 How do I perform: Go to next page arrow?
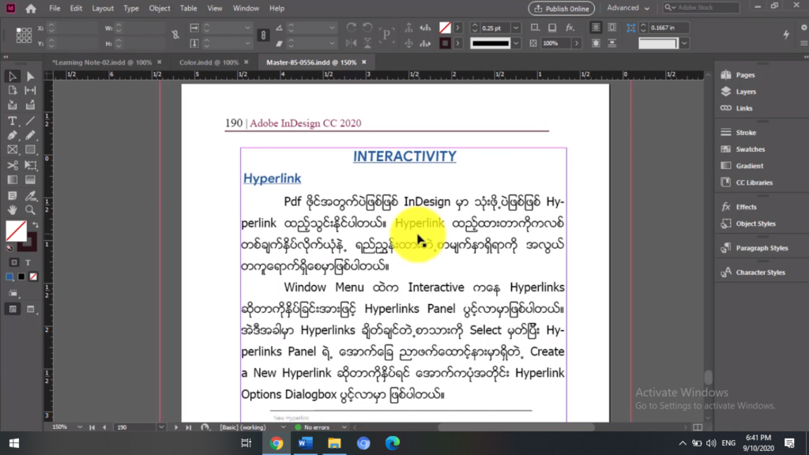[176, 427]
